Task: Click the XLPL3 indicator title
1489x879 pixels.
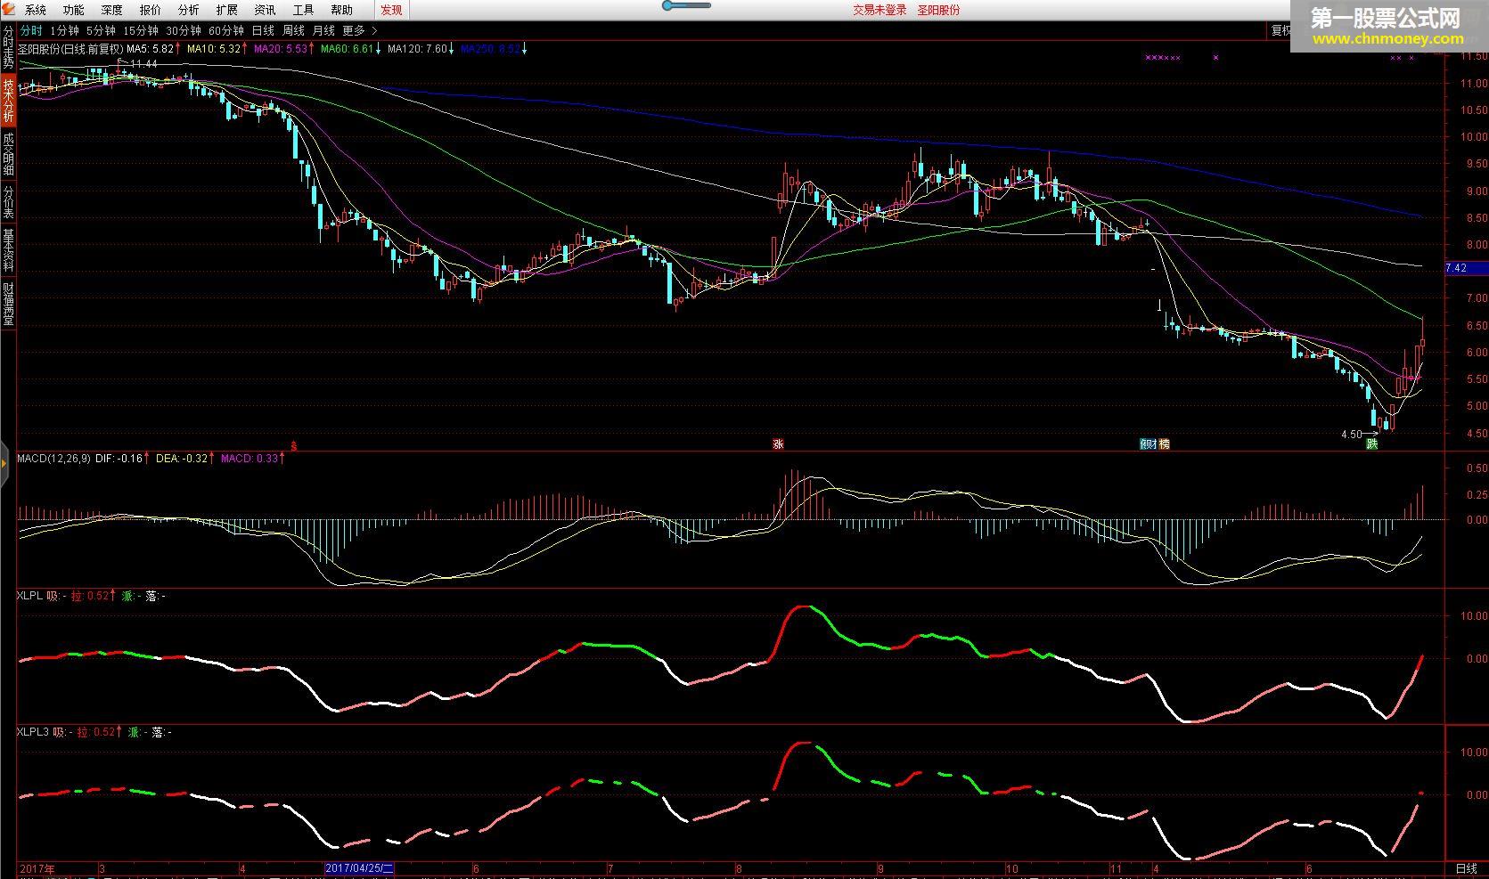Action: point(33,732)
